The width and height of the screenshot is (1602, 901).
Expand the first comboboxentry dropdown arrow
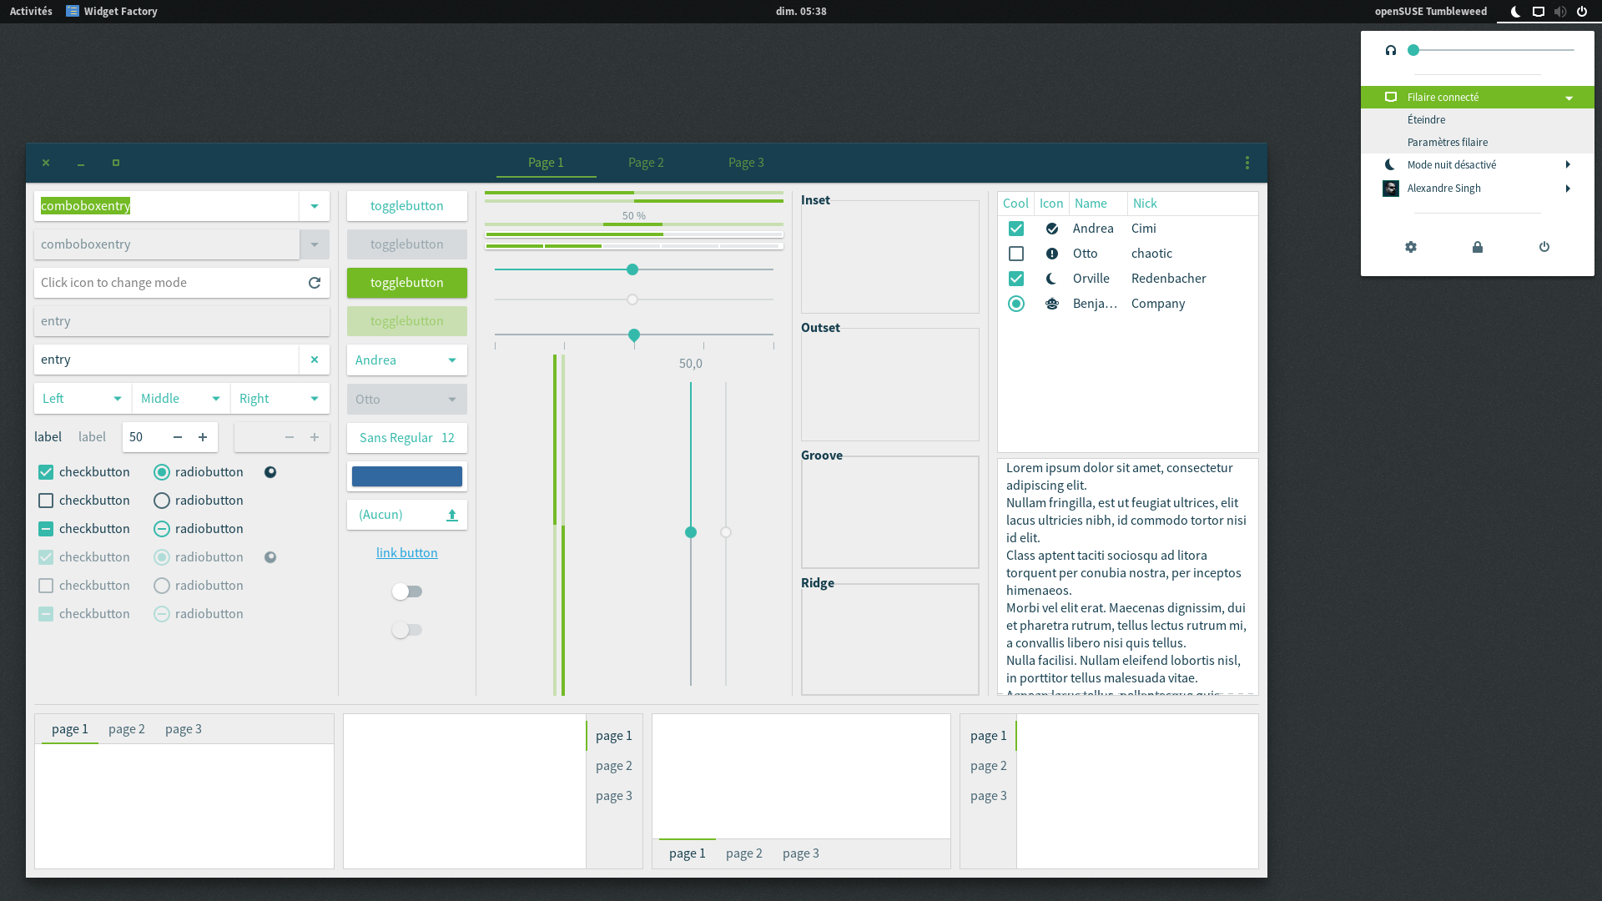click(x=315, y=206)
